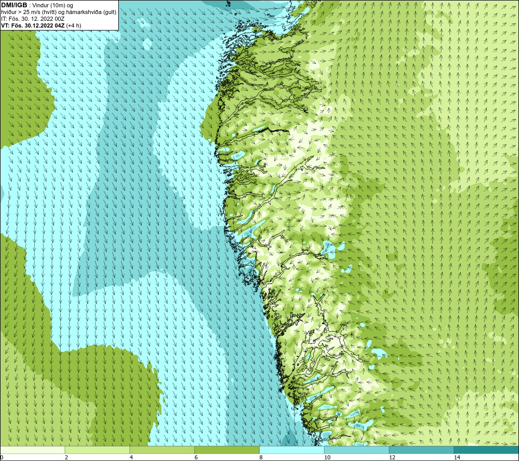Select the 8–10 m/s pale cyan swatch
This screenshot has width=519, height=461.
(292, 450)
